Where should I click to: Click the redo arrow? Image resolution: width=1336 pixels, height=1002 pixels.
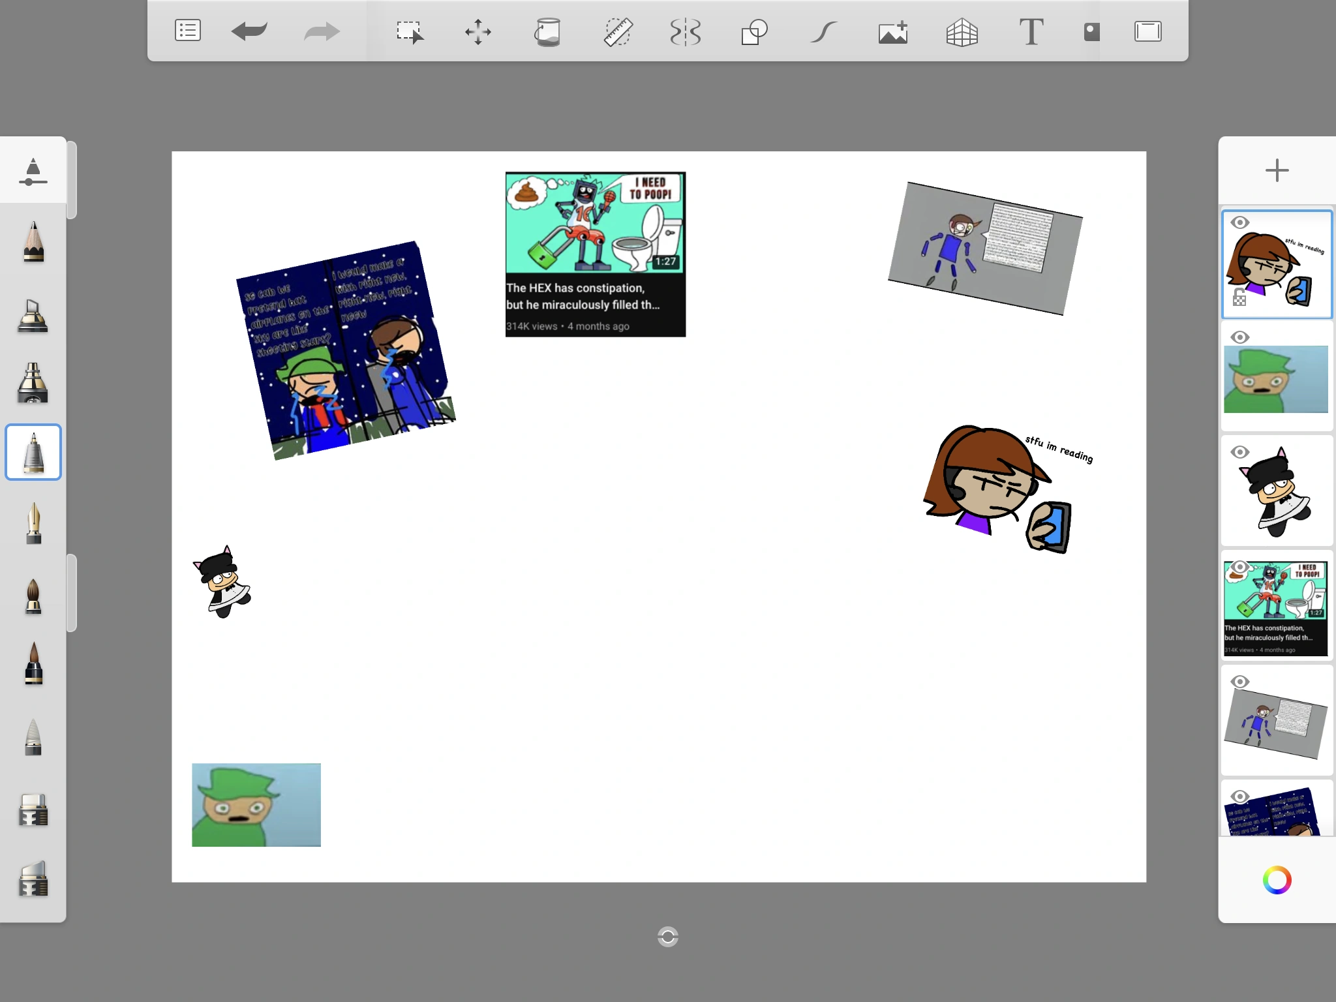(x=322, y=31)
